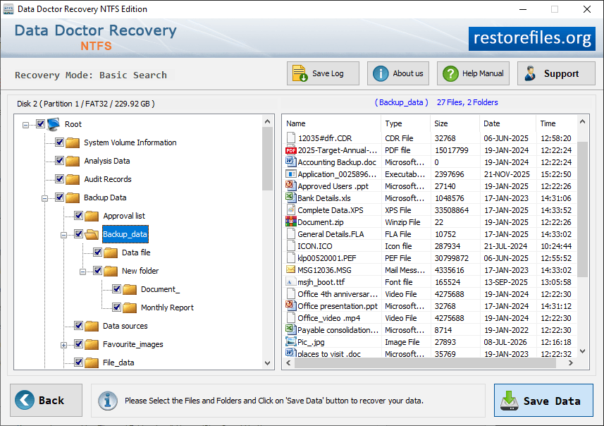
Task: Click folder tree vertical scrollbar thumb
Action: (x=267, y=159)
